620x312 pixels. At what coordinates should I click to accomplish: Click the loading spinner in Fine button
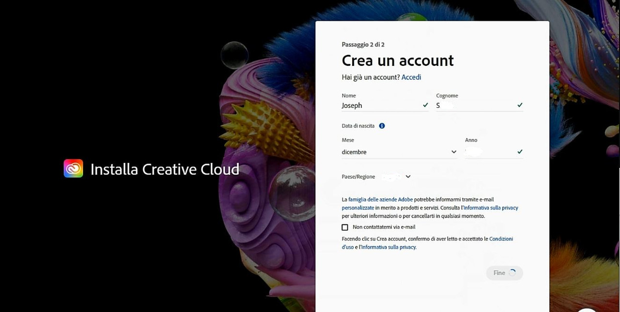pyautogui.click(x=512, y=273)
